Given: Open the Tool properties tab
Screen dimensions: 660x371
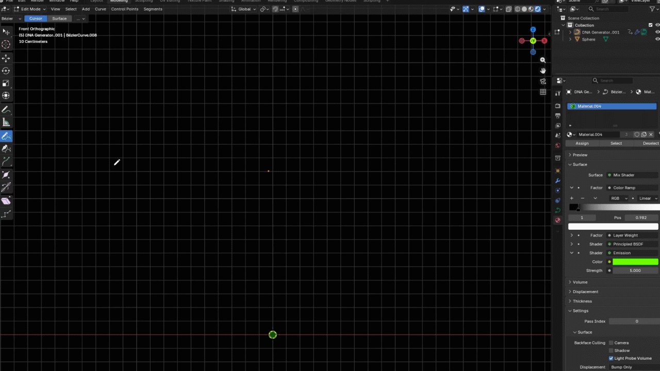Looking at the screenshot, I should (557, 93).
